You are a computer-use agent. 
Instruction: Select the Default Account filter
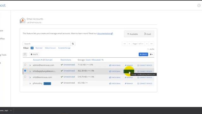tap(50, 48)
